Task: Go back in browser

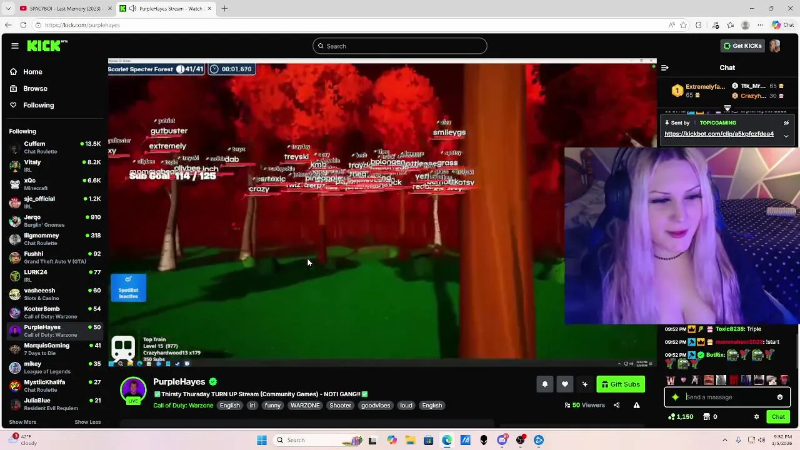Action: click(7, 25)
